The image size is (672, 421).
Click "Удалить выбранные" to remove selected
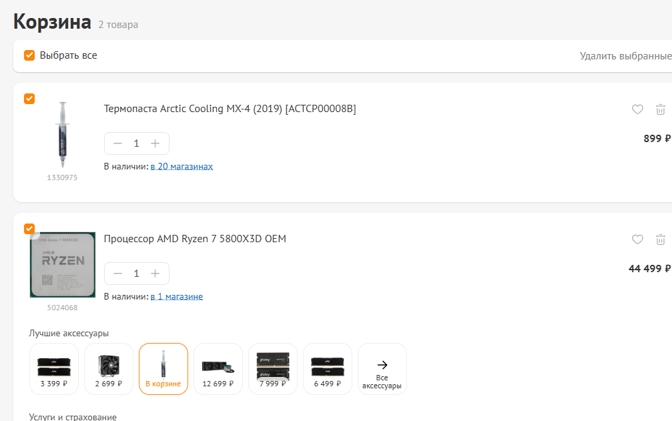[x=625, y=56]
